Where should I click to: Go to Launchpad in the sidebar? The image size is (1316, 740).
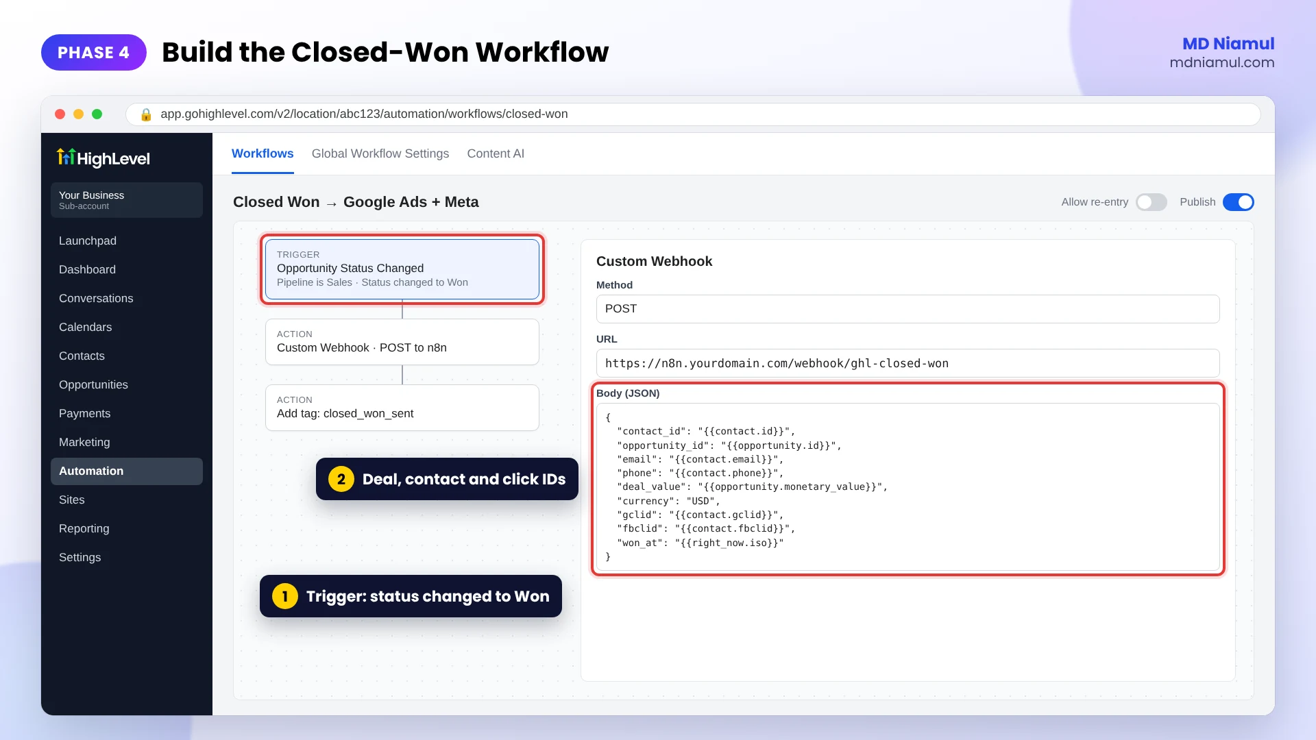tap(127, 241)
